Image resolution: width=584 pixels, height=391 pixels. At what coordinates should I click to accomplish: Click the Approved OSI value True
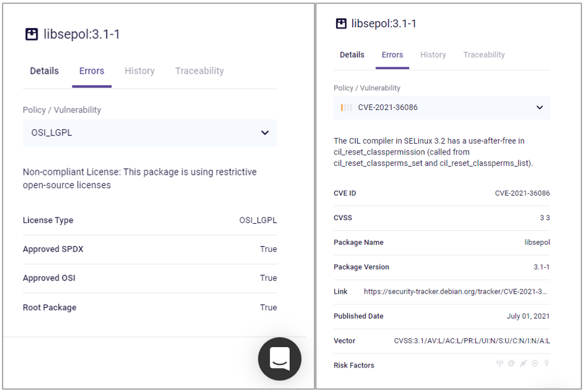tap(268, 278)
